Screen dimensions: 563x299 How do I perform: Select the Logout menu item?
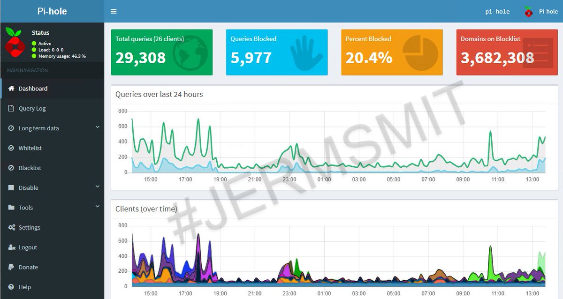point(52,247)
